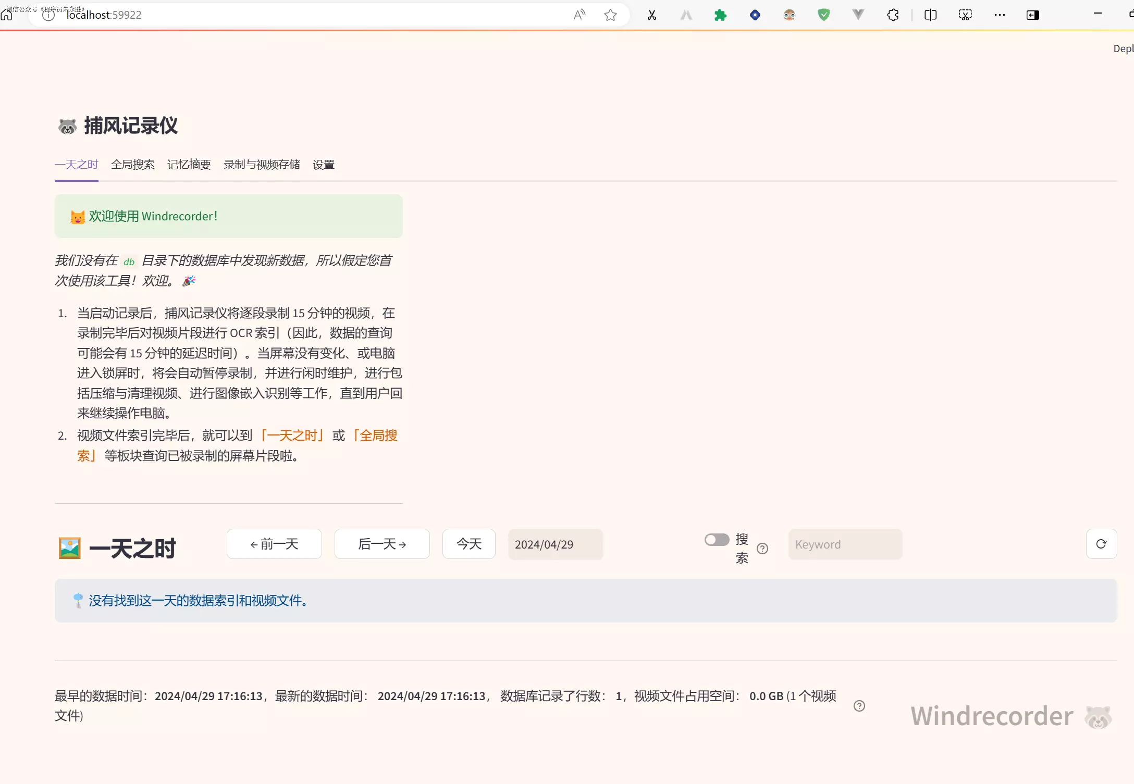
Task: Click the refresh icon button
Action: pos(1101,544)
